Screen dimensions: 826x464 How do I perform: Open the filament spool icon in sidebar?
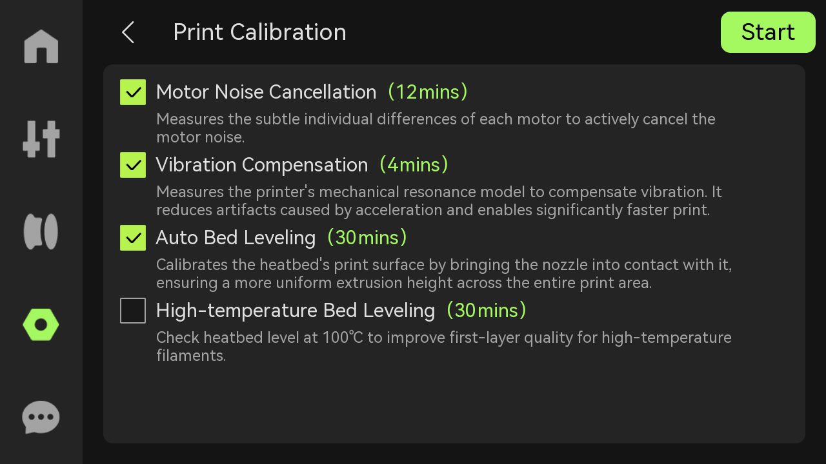click(41, 232)
